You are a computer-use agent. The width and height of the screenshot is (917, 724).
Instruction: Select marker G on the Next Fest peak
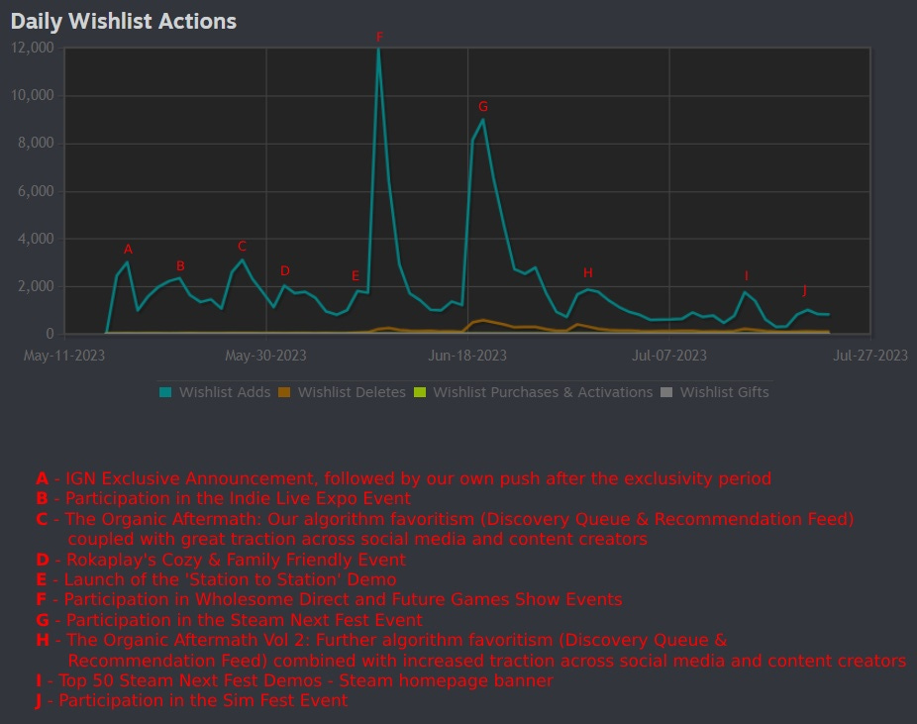(482, 106)
